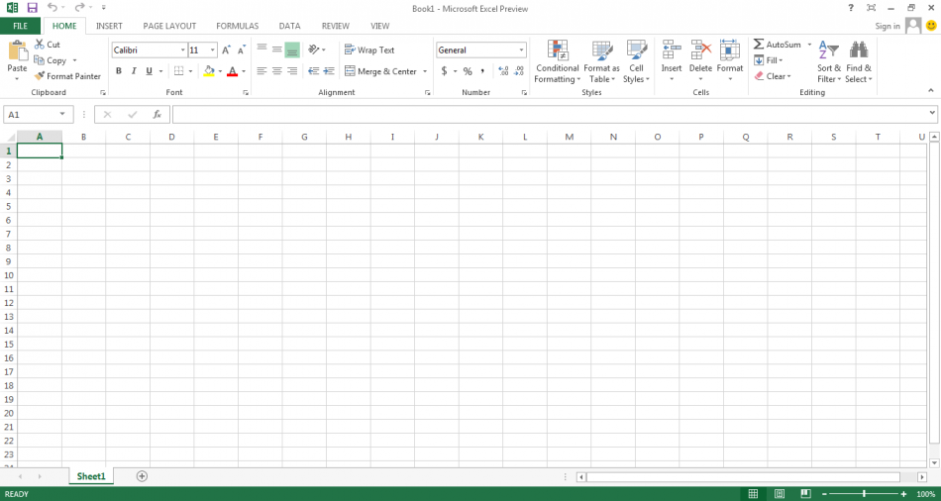Apply Comma Style number format
941x501 pixels.
point(482,71)
